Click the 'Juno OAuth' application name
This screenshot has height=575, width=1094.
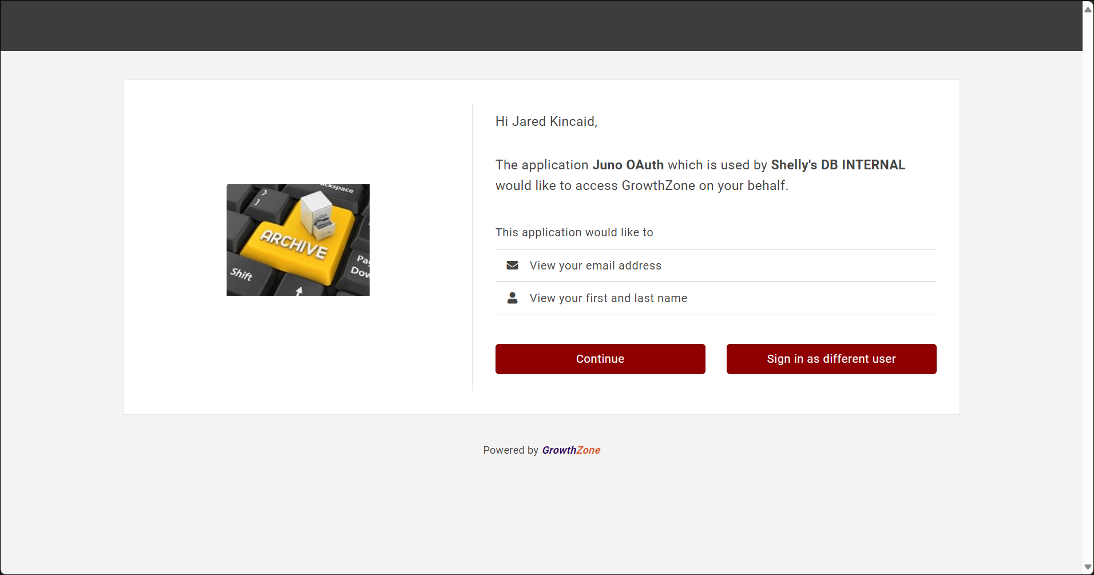pos(628,165)
